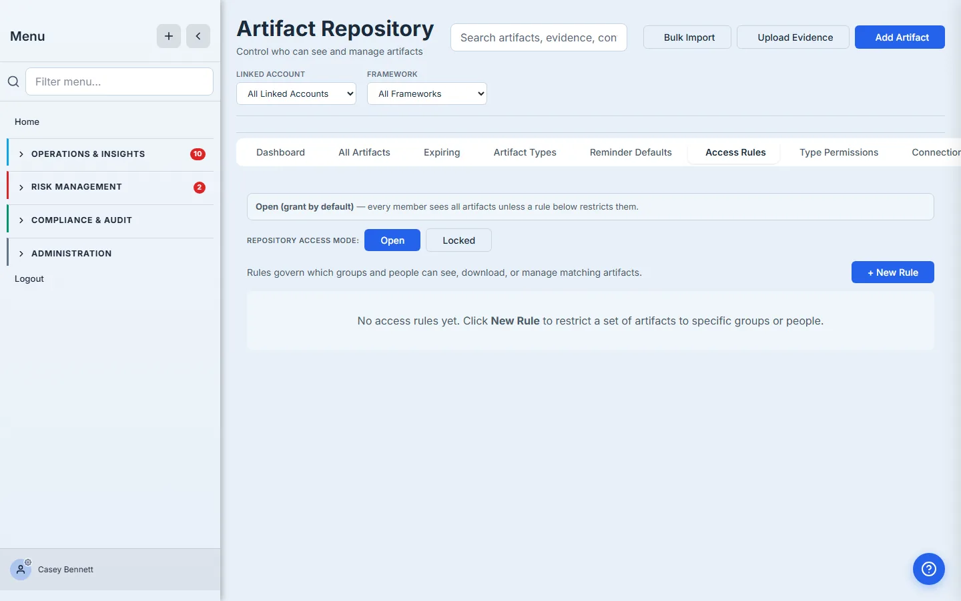
Task: Open the All Linked Accounts dropdown
Action: point(296,93)
